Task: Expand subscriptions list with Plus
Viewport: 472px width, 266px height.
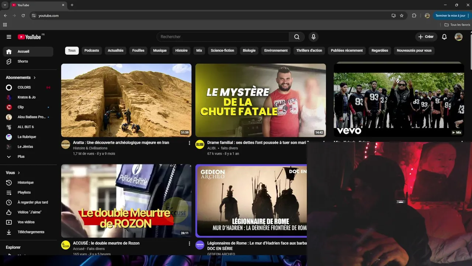Action: [x=28, y=157]
